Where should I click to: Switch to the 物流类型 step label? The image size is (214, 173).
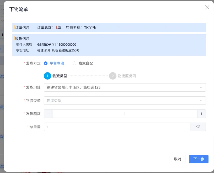point(60,76)
